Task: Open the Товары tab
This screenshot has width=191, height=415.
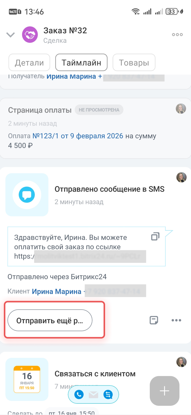Action: click(134, 63)
